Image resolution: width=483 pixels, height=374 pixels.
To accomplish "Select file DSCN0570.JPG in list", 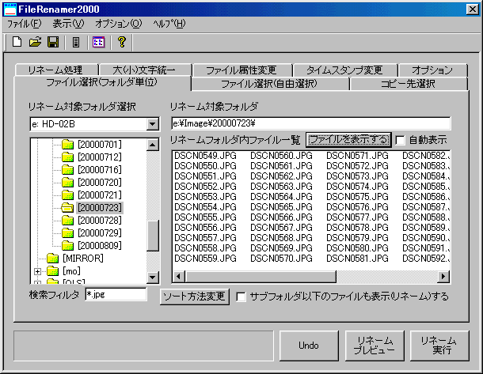I will (x=282, y=258).
